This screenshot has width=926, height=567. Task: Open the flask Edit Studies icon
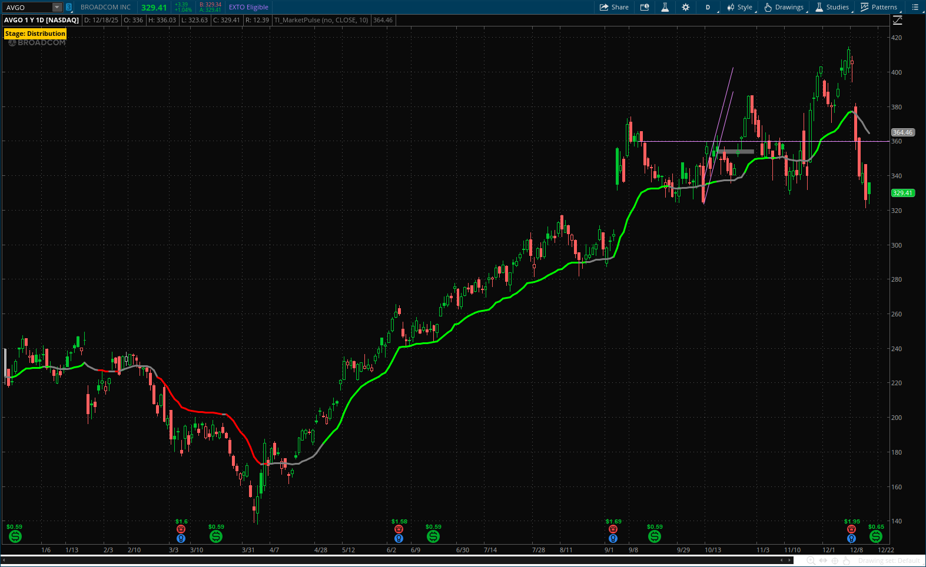[x=665, y=7]
